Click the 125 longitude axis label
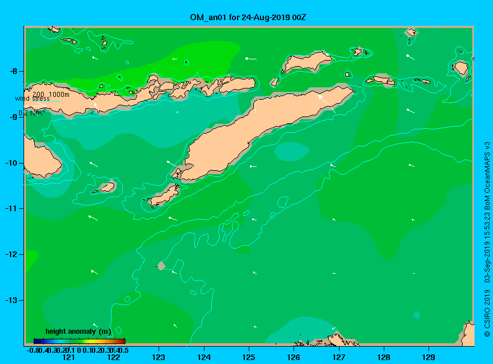The image size is (493, 364). point(249,357)
